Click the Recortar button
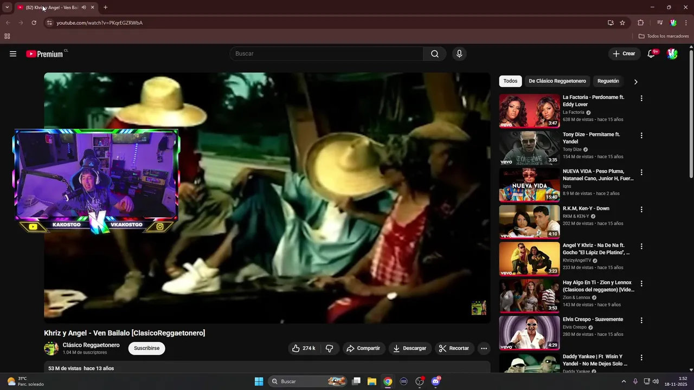Viewport: 694px width, 390px height. [x=454, y=348]
